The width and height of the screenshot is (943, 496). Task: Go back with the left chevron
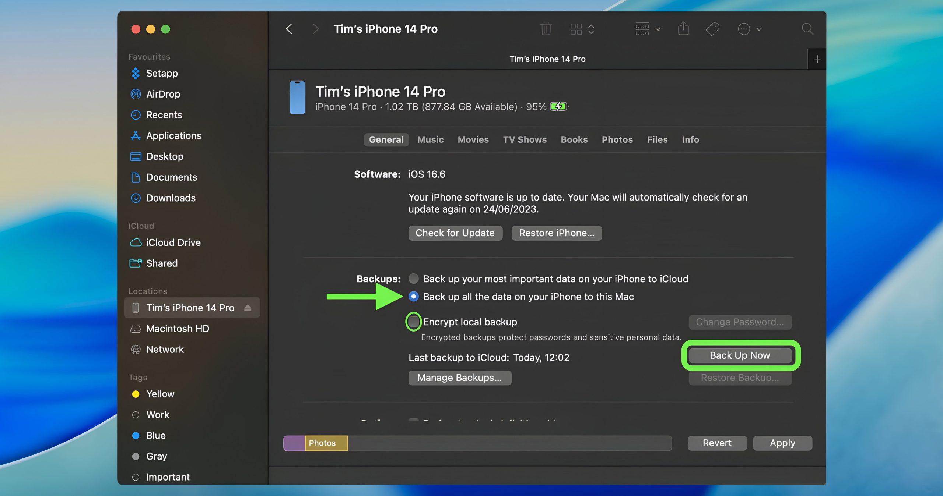click(x=289, y=29)
